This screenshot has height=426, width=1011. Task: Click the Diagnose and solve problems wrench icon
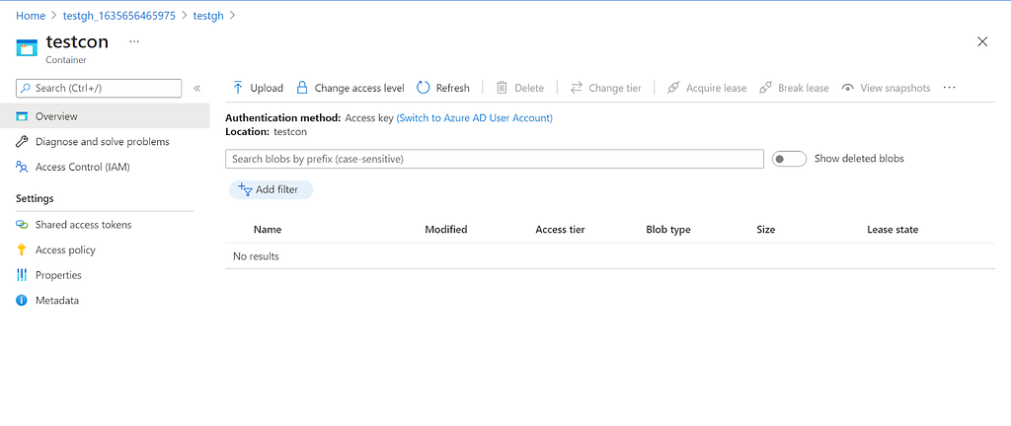click(22, 142)
